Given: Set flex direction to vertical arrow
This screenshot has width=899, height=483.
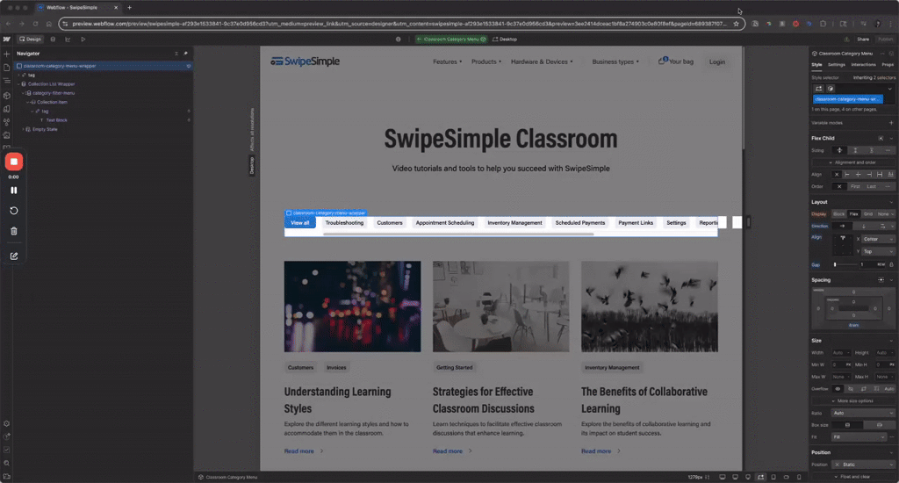Looking at the screenshot, I should coord(864,226).
